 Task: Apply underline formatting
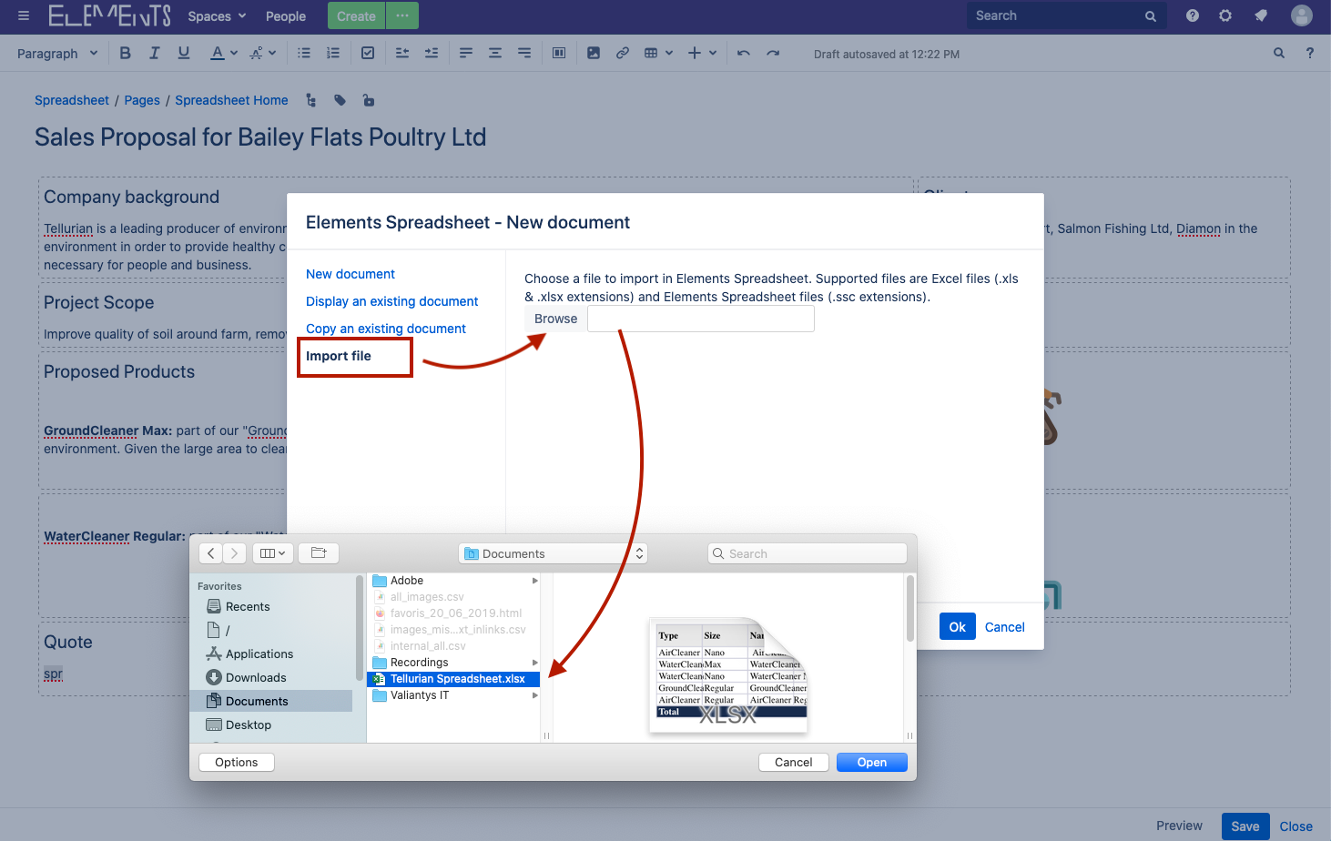(183, 53)
